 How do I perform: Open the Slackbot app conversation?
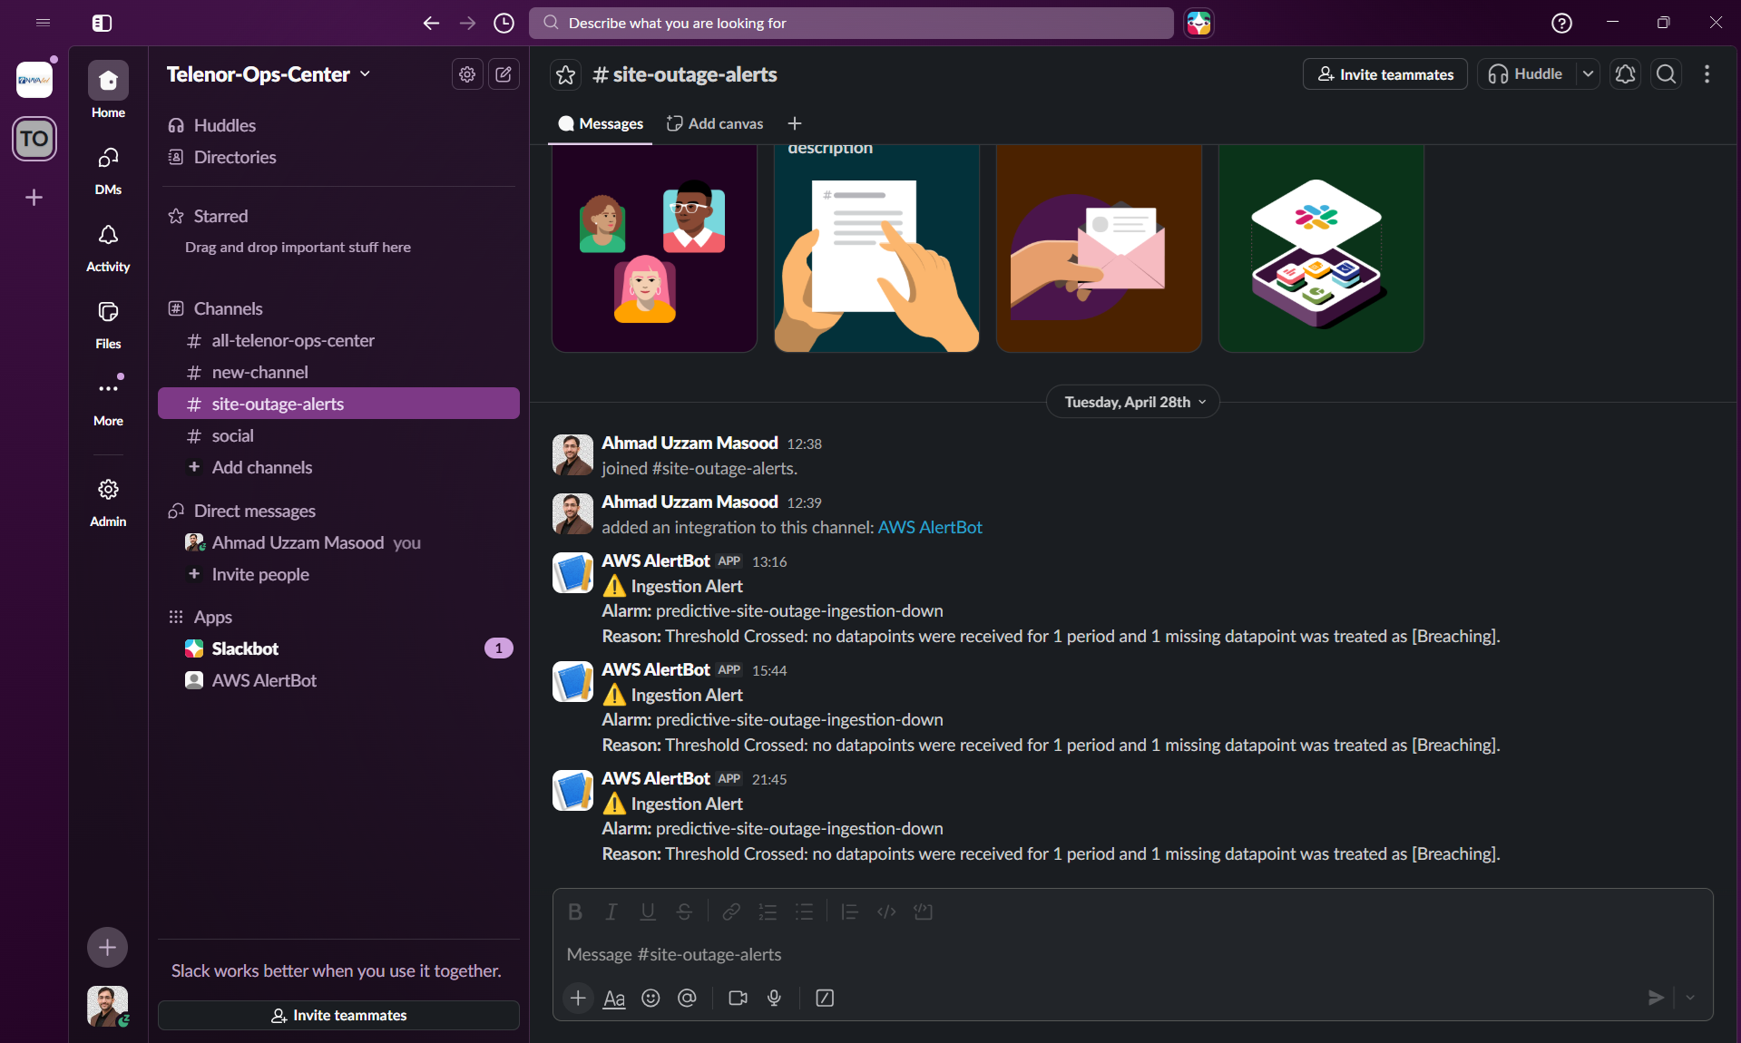tap(338, 648)
